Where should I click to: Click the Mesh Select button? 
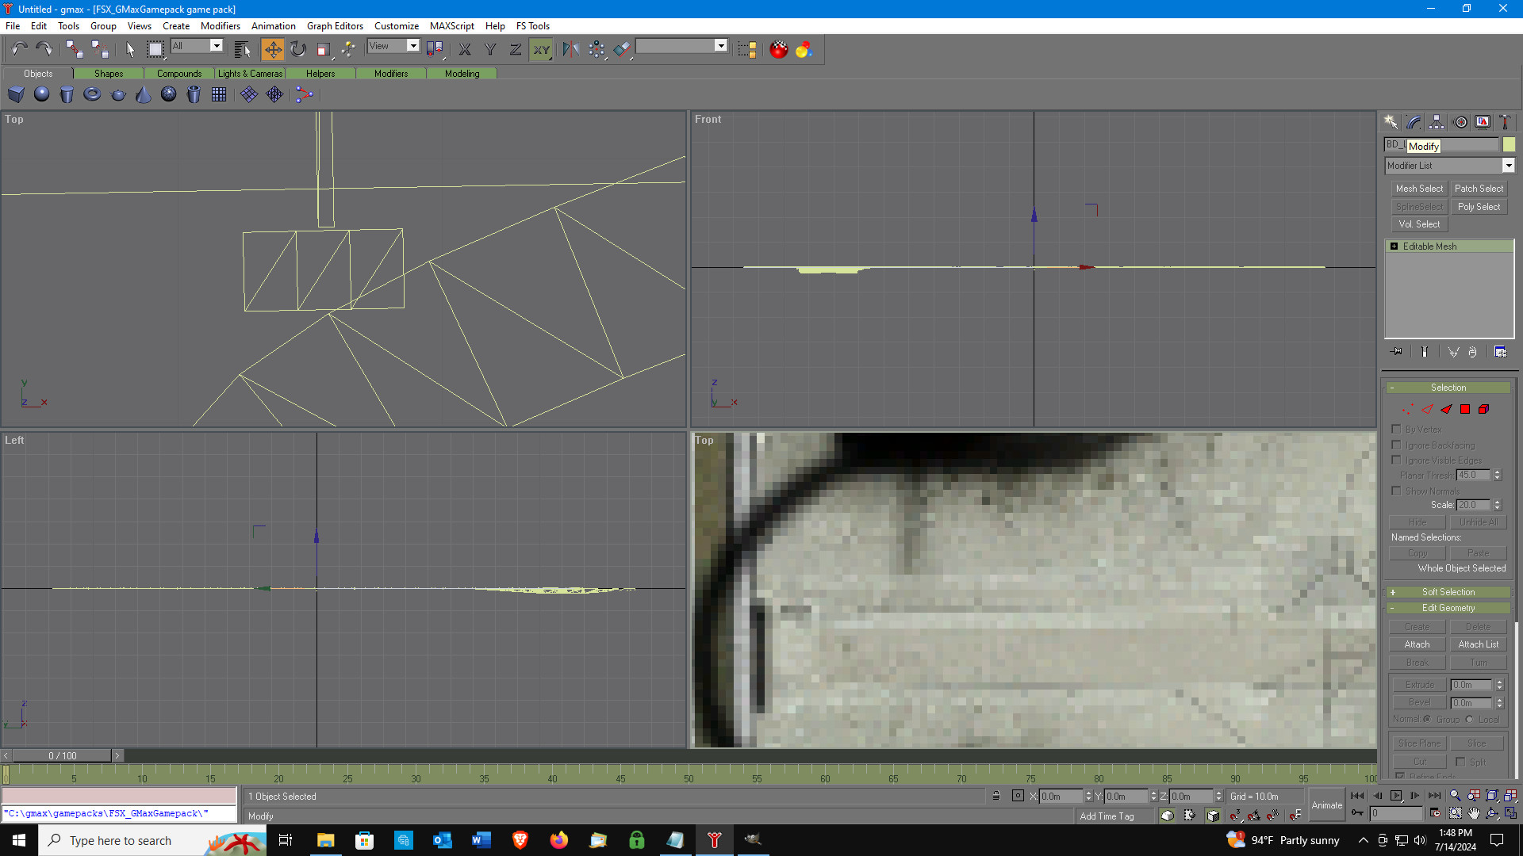1419,189
